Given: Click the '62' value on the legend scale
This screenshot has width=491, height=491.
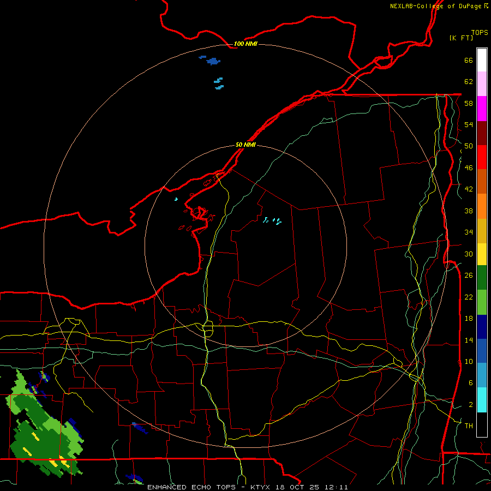Looking at the screenshot, I should pyautogui.click(x=469, y=82).
